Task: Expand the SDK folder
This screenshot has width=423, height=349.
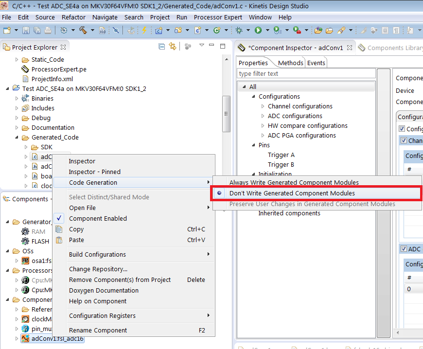Action: [26, 147]
